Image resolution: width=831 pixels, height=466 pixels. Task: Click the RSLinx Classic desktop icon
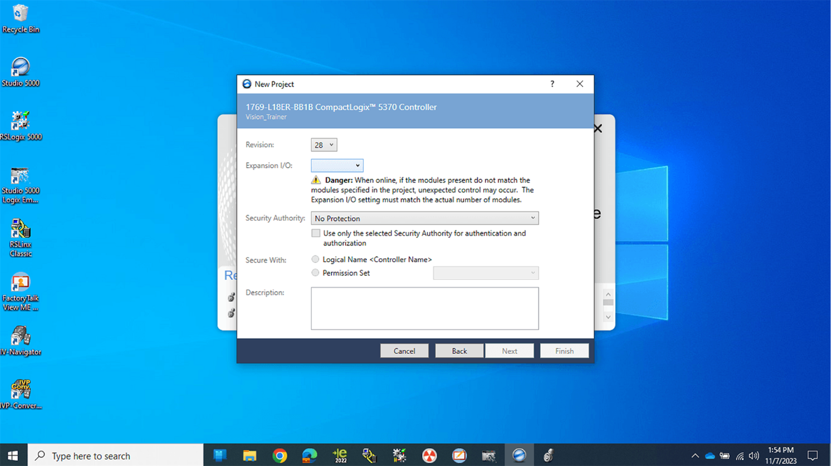tap(20, 238)
